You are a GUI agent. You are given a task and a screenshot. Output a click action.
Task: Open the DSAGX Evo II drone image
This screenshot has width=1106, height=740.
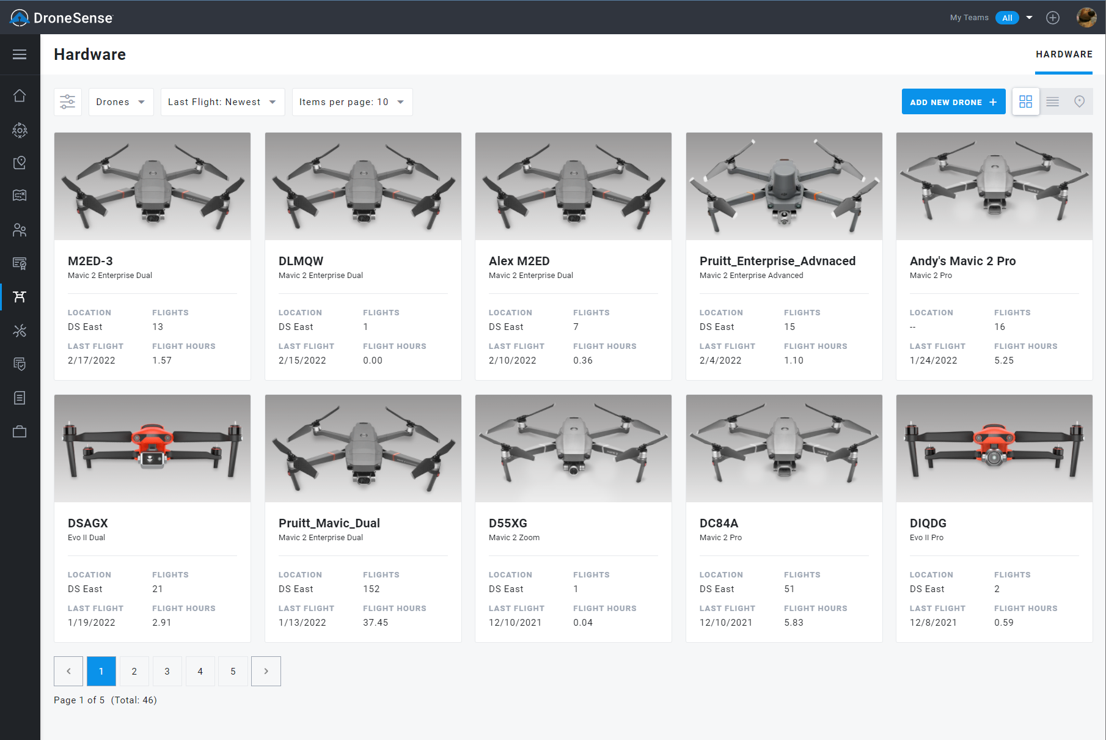point(152,449)
